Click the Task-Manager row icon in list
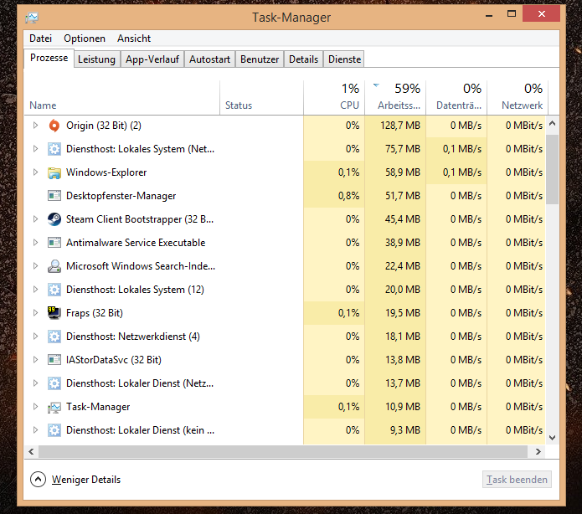This screenshot has height=514, width=582. [54, 407]
